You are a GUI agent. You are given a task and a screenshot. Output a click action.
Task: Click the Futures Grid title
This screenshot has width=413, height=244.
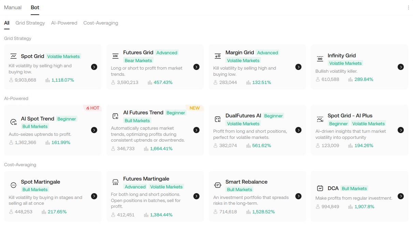pyautogui.click(x=138, y=53)
